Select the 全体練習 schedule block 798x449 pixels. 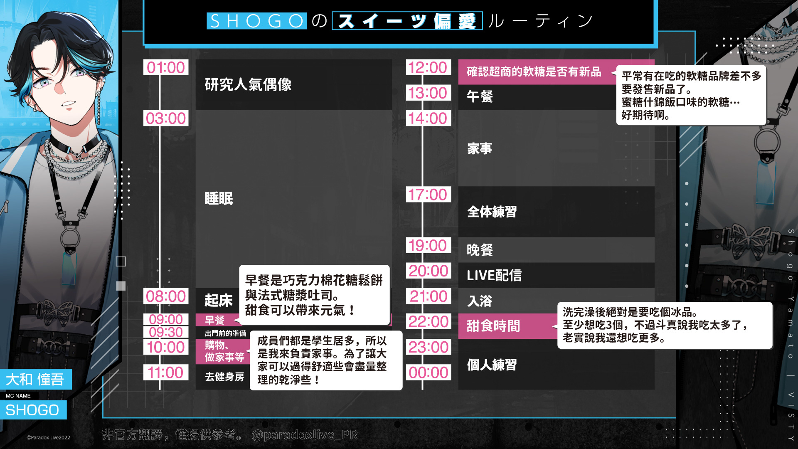[x=556, y=212]
